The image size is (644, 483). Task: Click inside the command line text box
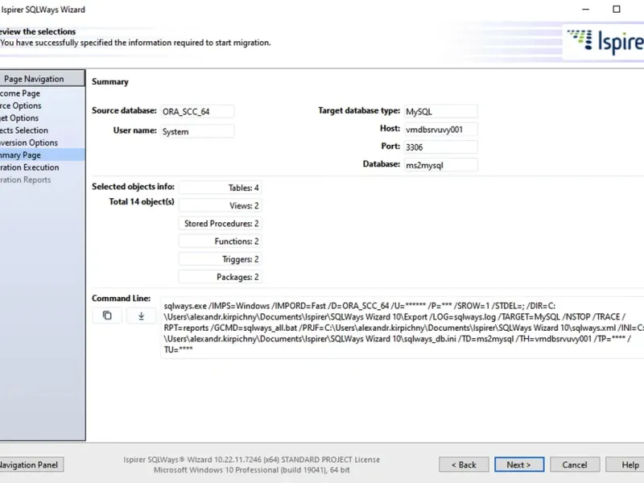[x=402, y=328]
